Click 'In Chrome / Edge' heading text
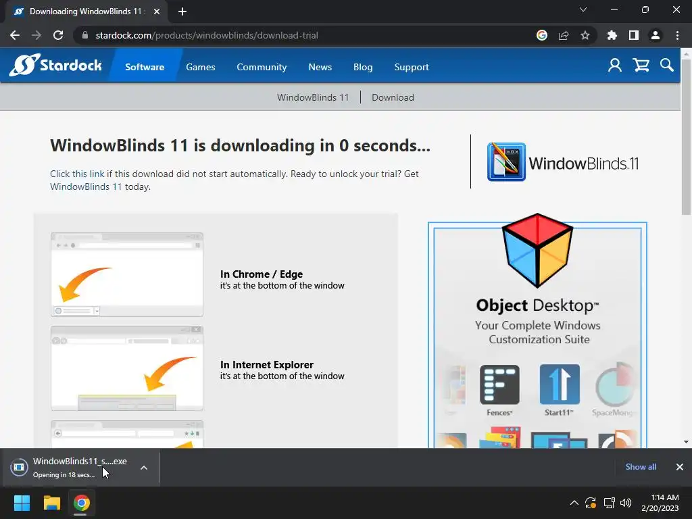Viewport: 692px width, 519px height. [x=262, y=274]
